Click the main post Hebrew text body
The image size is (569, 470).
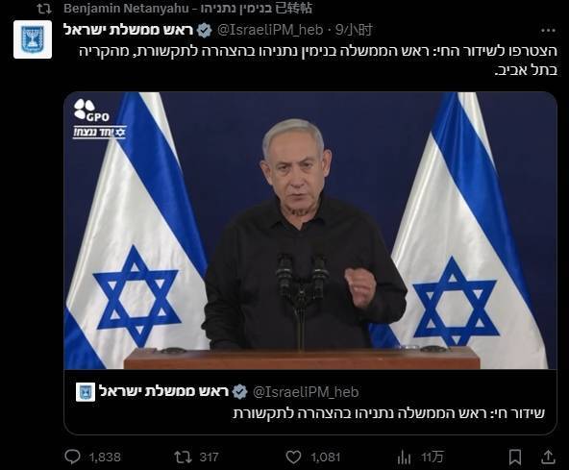(x=318, y=61)
